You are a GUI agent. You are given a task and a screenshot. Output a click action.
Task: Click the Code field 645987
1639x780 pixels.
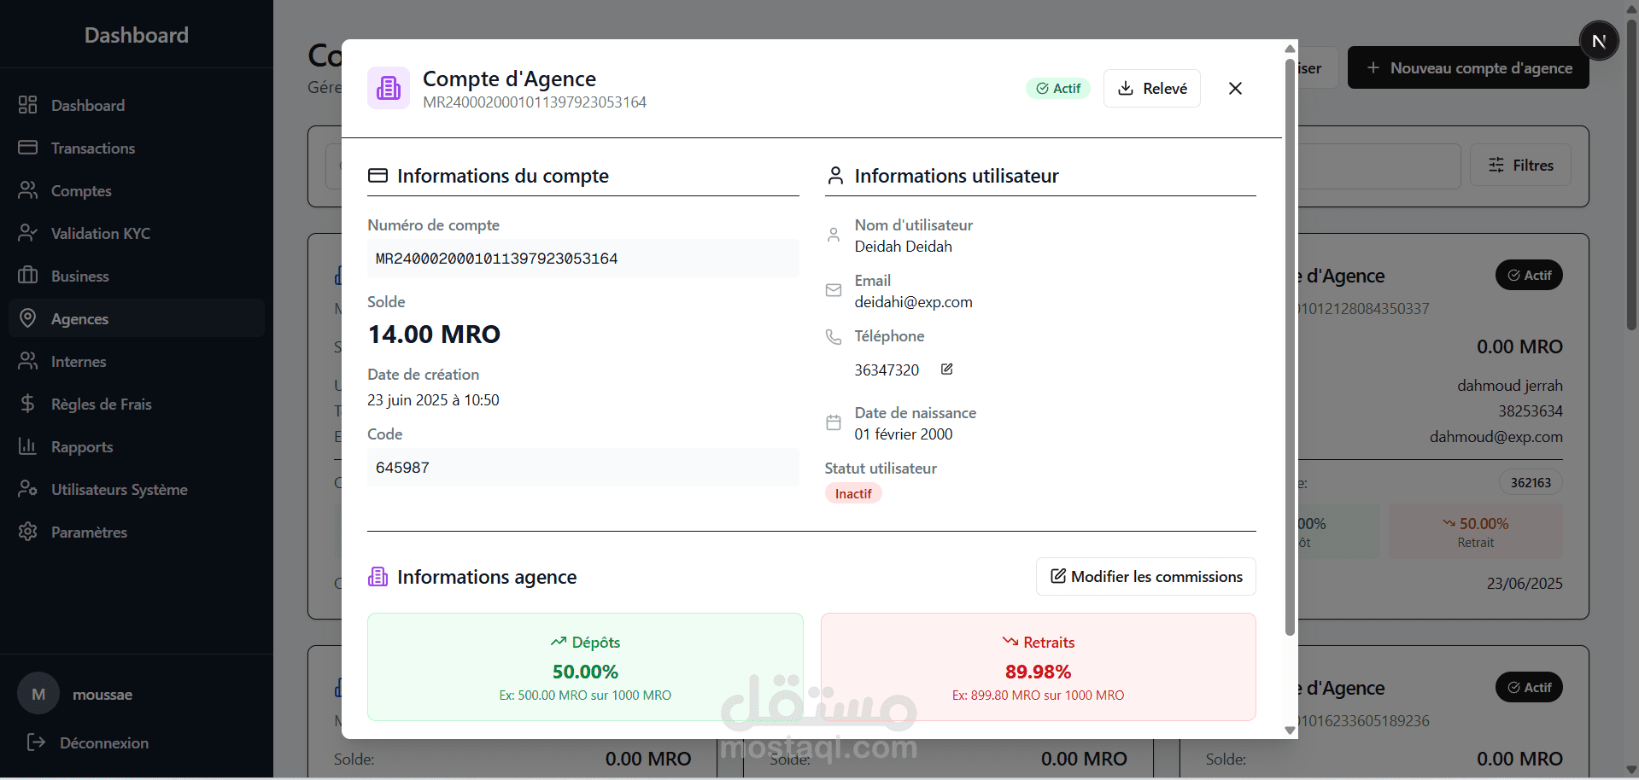pos(583,467)
